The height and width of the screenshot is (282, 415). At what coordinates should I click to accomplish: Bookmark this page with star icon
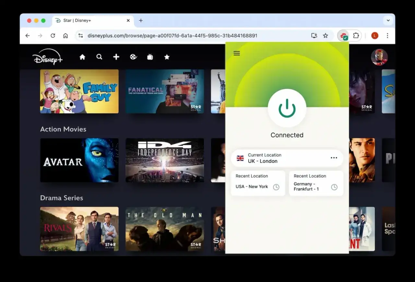click(x=326, y=36)
